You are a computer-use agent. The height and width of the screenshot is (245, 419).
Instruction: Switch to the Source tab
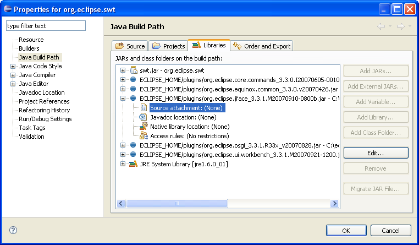[x=130, y=46]
